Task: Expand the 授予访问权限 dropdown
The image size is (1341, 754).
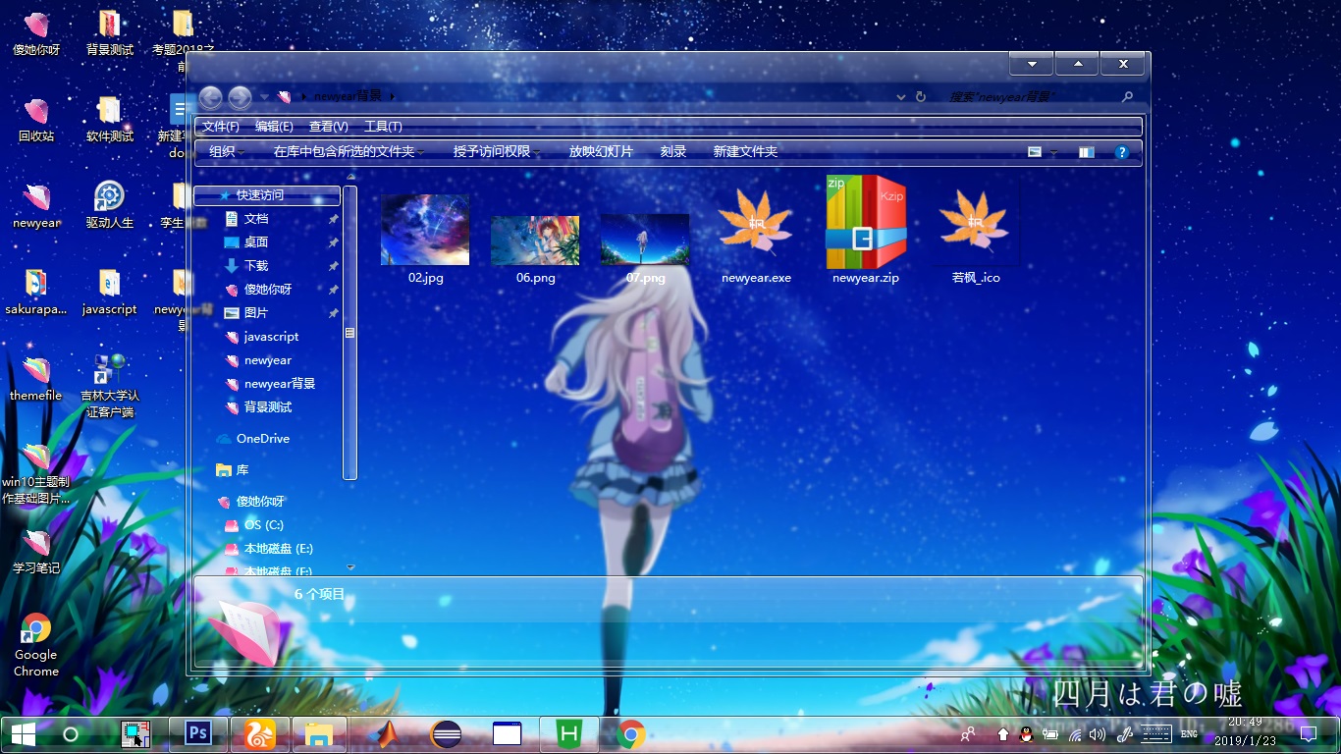Action: click(497, 151)
